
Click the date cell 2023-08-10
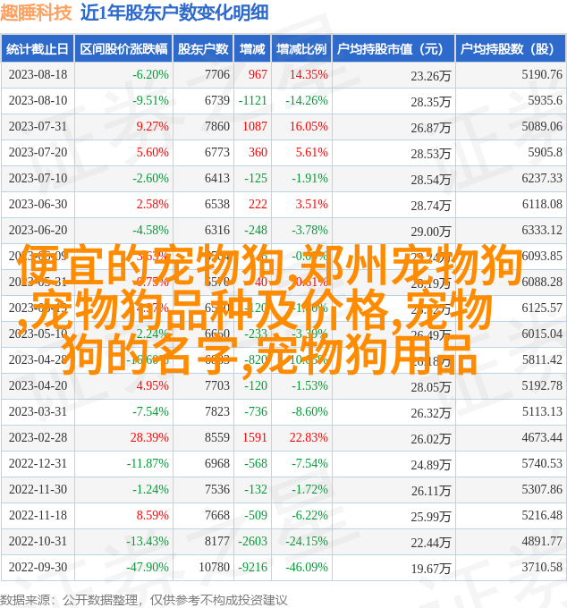pos(38,100)
